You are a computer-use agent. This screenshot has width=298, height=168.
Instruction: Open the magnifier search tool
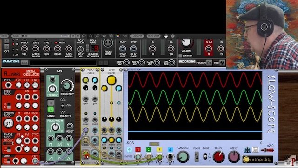(x=97, y=36)
